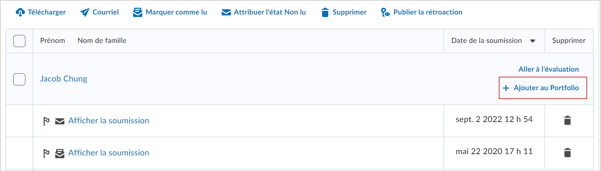The image size is (601, 171).
Task: Click the Marquer comme lu envelope icon
Action: 138,13
